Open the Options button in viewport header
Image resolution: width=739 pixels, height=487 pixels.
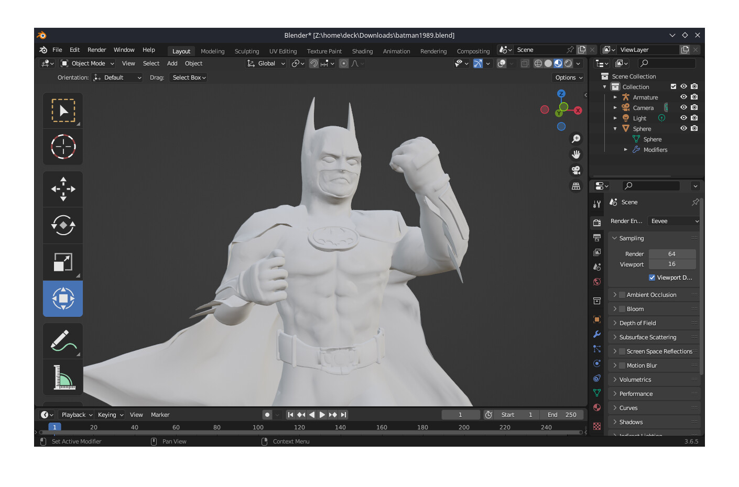(569, 78)
